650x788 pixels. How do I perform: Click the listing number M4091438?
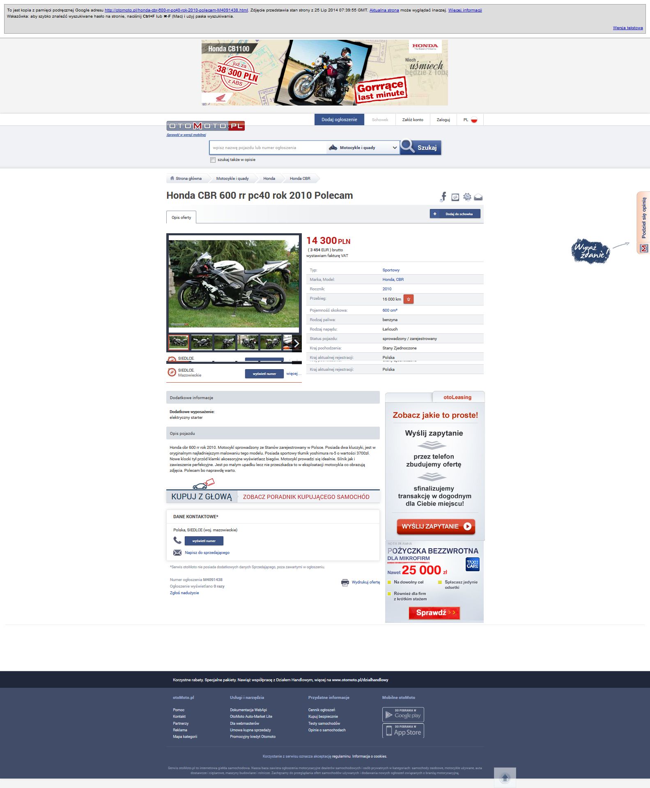213,580
